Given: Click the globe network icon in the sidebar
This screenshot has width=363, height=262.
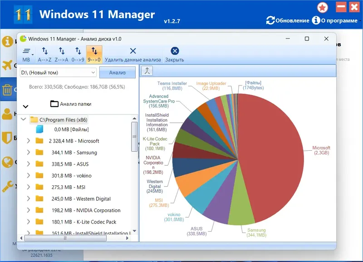Looking at the screenshot, I should pos(8,163).
